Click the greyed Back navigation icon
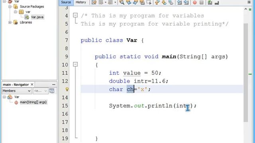Screen dimensions: 255x143 coord(101,2)
